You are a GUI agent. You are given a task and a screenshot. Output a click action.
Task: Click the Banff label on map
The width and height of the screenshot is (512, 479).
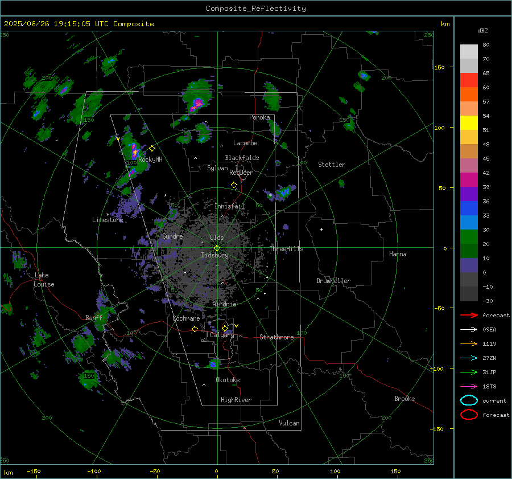(x=94, y=318)
